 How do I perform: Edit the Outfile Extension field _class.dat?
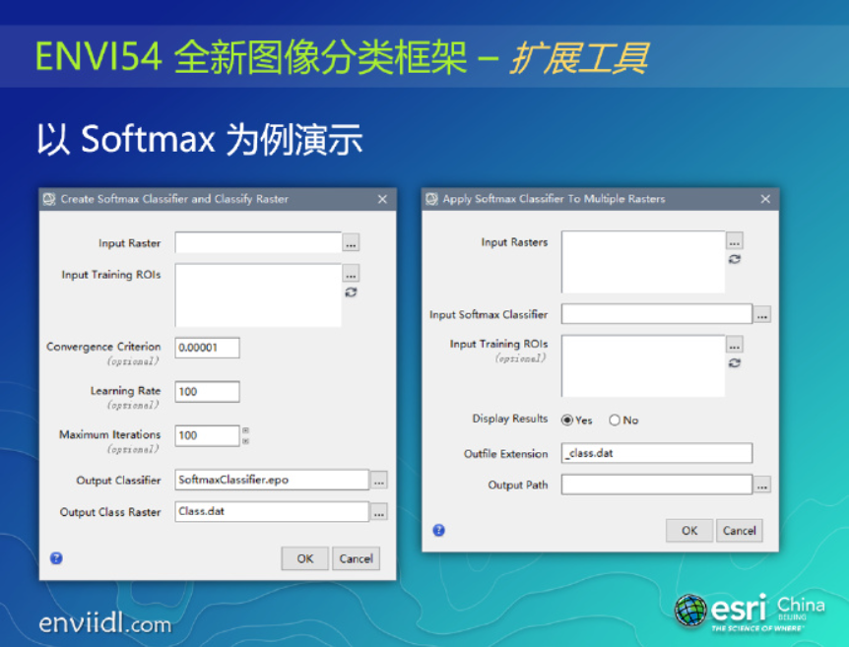point(657,453)
